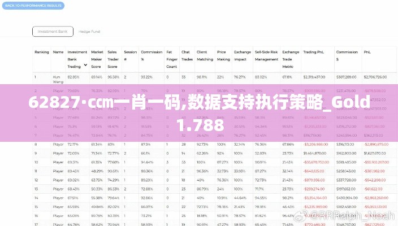Open the Hedge Fund tab

88,32
